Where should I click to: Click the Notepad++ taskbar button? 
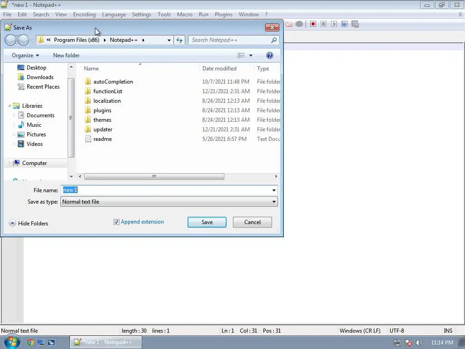pos(105,342)
